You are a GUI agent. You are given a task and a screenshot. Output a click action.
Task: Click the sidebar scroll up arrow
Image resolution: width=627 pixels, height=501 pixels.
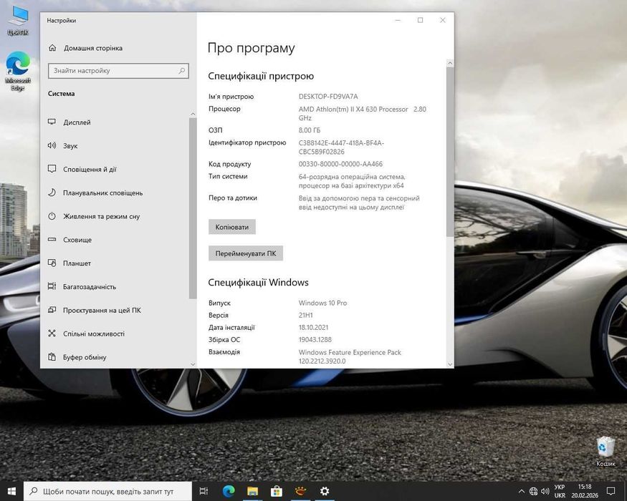pyautogui.click(x=193, y=114)
